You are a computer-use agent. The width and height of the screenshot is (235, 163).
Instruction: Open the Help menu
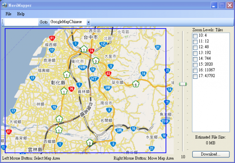pos(21,14)
